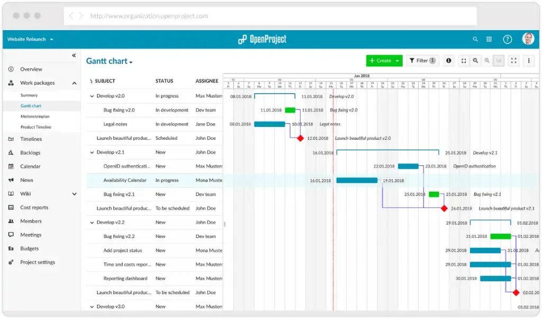Screen dimensions: 542x319
Task: Open the Availability Calendar work package
Action: 125,180
